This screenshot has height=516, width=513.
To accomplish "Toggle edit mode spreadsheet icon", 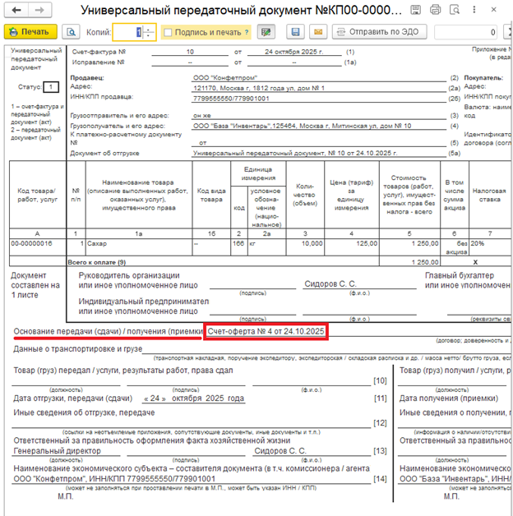I will coord(266,32).
